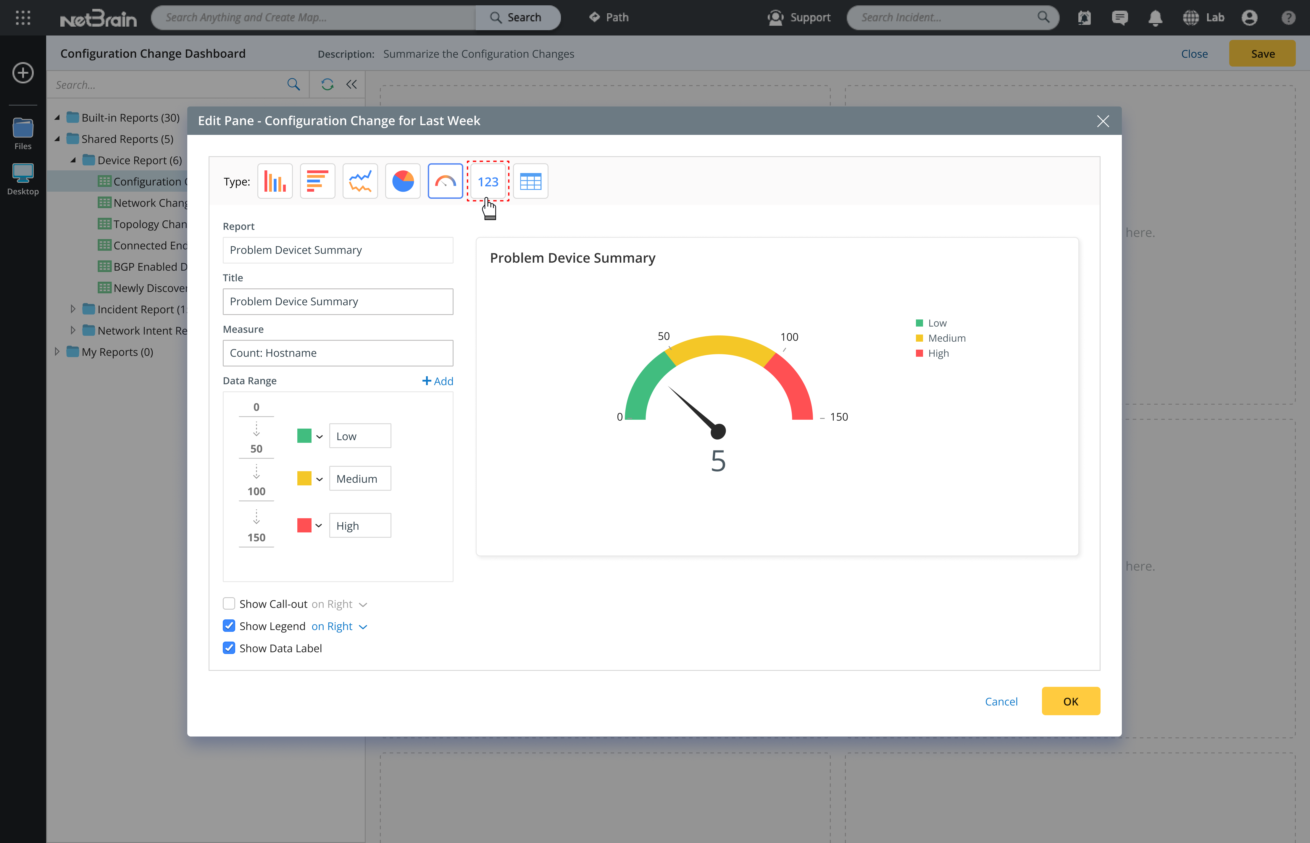
Task: Enable the Show Call-out checkbox
Action: click(229, 604)
